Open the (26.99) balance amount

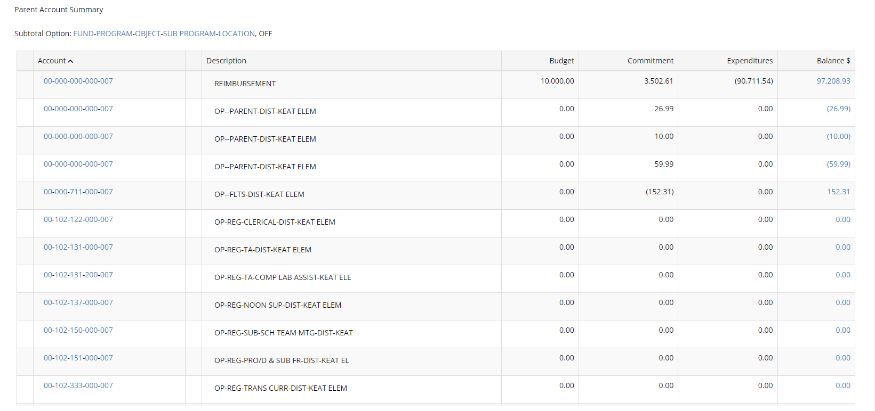click(x=838, y=109)
